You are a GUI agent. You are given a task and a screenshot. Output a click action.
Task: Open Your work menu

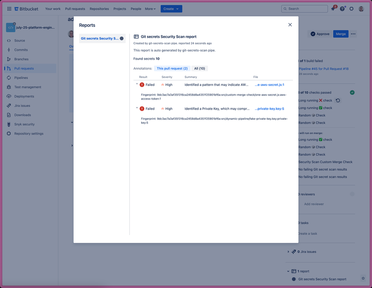(53, 9)
